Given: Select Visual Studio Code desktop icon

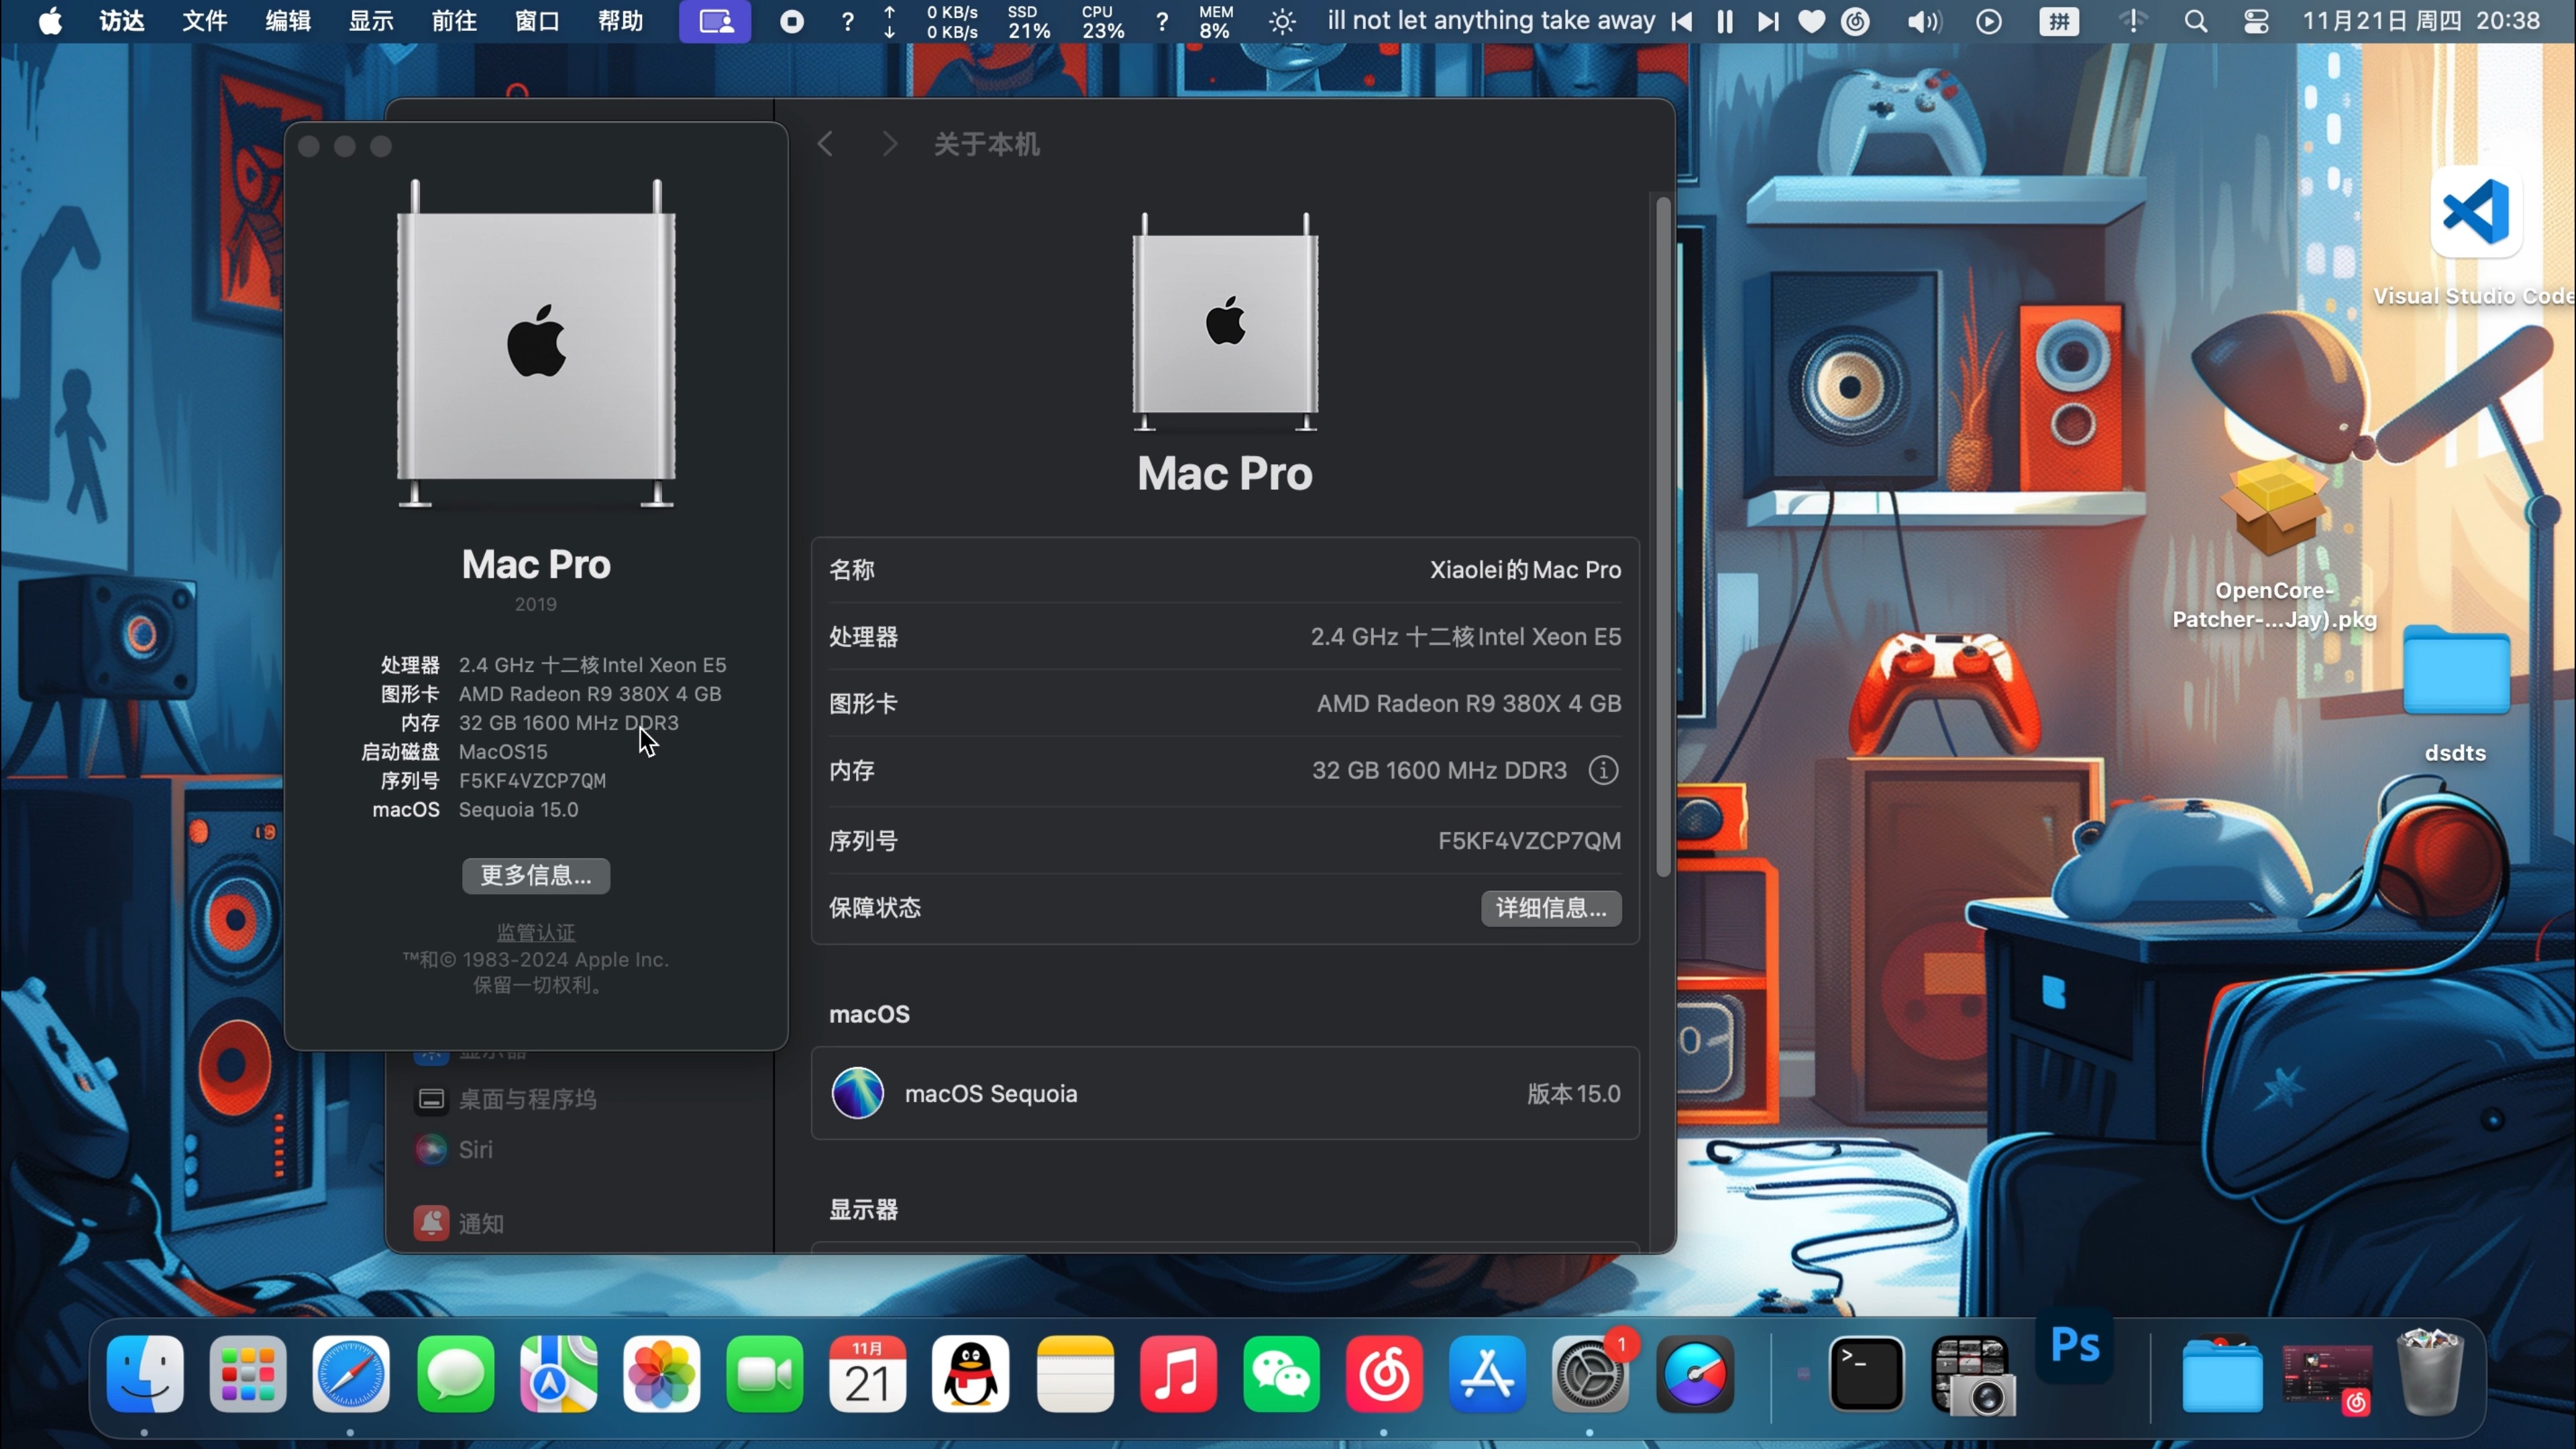Looking at the screenshot, I should [2476, 212].
